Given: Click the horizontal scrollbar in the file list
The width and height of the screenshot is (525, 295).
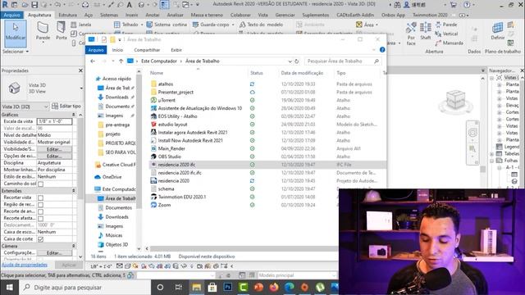Looking at the screenshot, I should pyautogui.click(x=244, y=248).
